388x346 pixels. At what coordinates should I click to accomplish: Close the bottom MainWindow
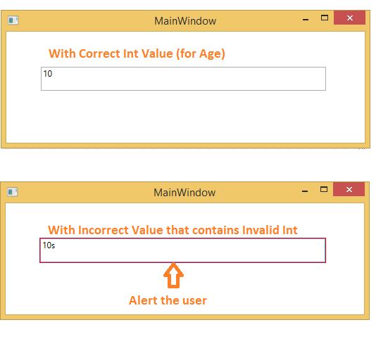(349, 189)
